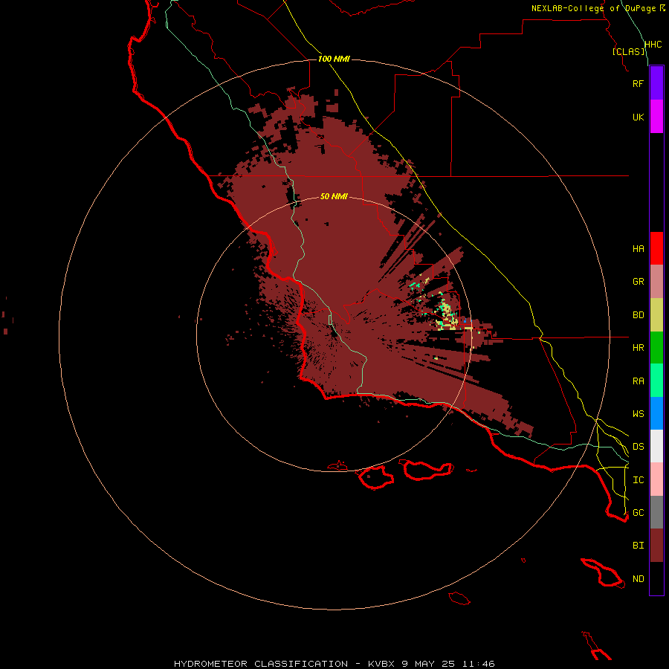Click the 9 MAY 25 date
The height and width of the screenshot is (669, 669).
pos(428,664)
